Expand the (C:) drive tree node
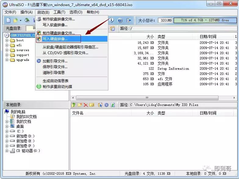The height and width of the screenshot is (179, 239). tap(7, 131)
